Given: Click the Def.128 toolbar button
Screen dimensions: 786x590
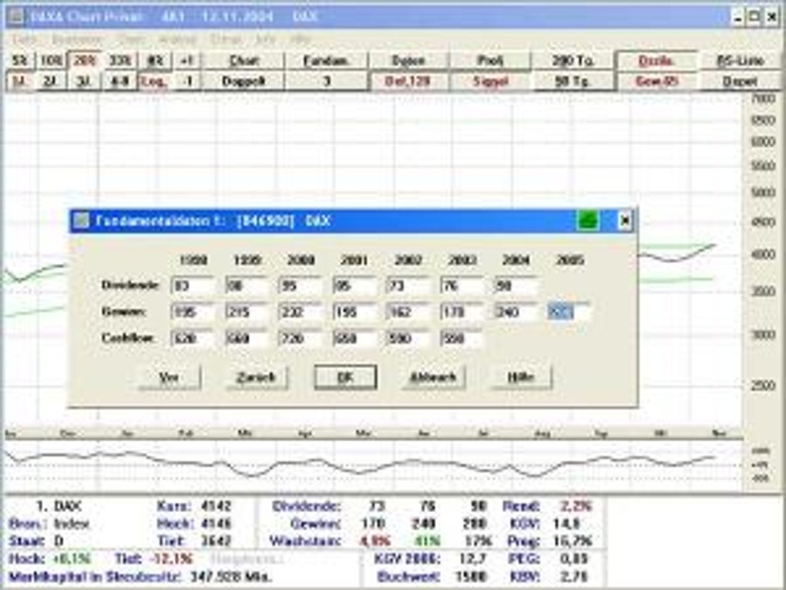Looking at the screenshot, I should (408, 81).
